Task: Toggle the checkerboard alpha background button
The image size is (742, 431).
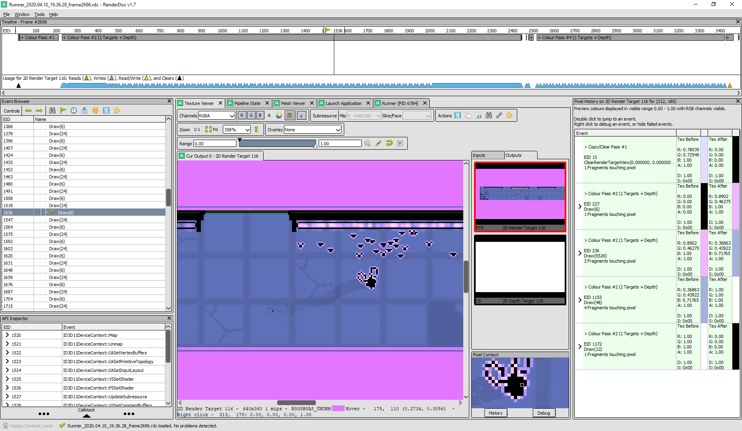Action: point(290,116)
